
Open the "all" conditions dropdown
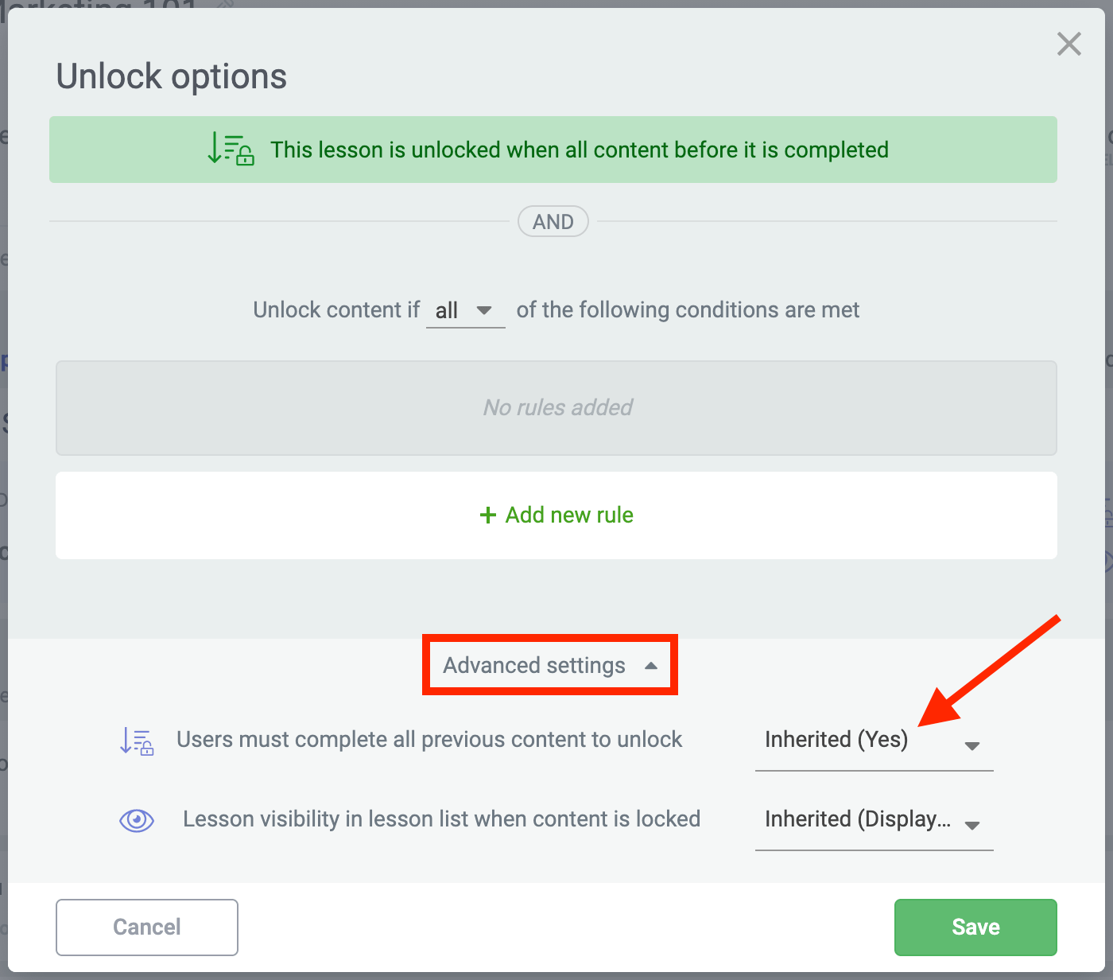[x=465, y=310]
